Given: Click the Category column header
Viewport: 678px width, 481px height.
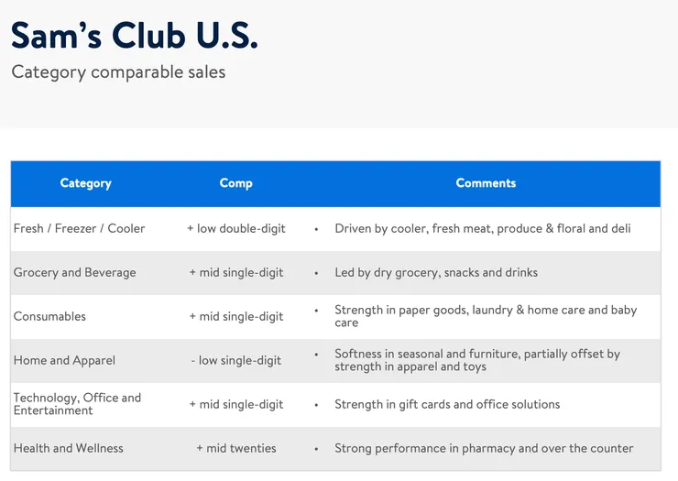Looking at the screenshot, I should (x=85, y=183).
